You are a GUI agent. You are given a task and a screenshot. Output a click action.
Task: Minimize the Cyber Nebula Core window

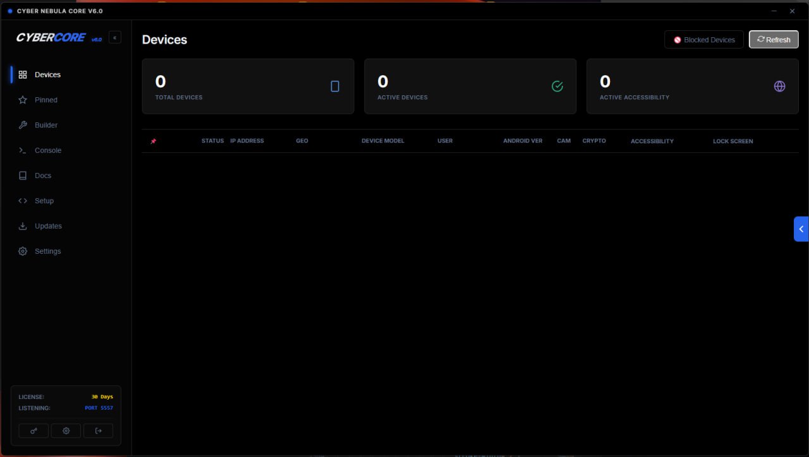coord(774,11)
